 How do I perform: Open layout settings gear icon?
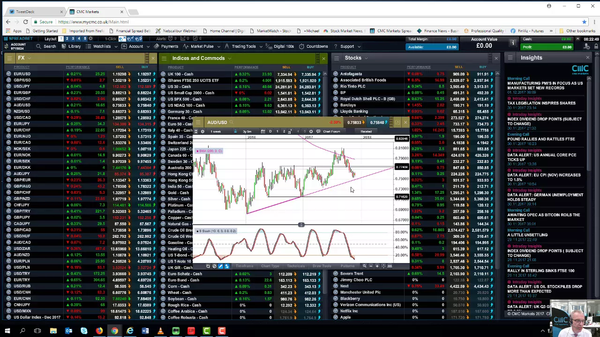coord(91,39)
